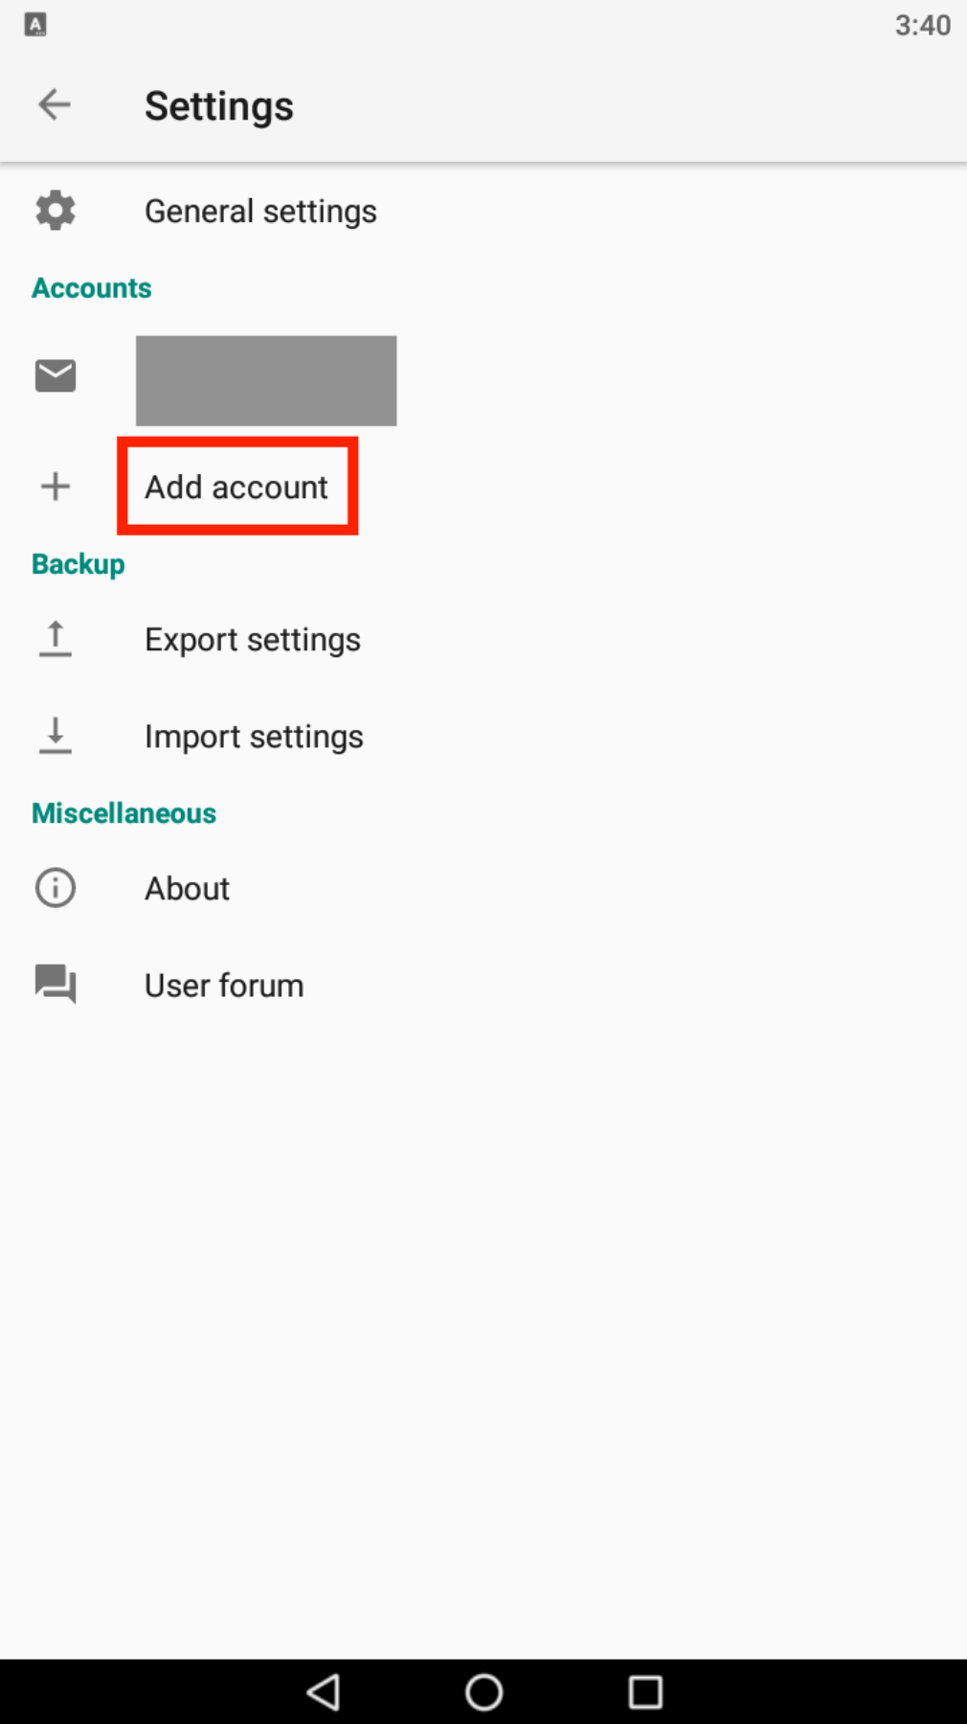Click the gear icon for General settings
967x1724 pixels.
pyautogui.click(x=55, y=211)
